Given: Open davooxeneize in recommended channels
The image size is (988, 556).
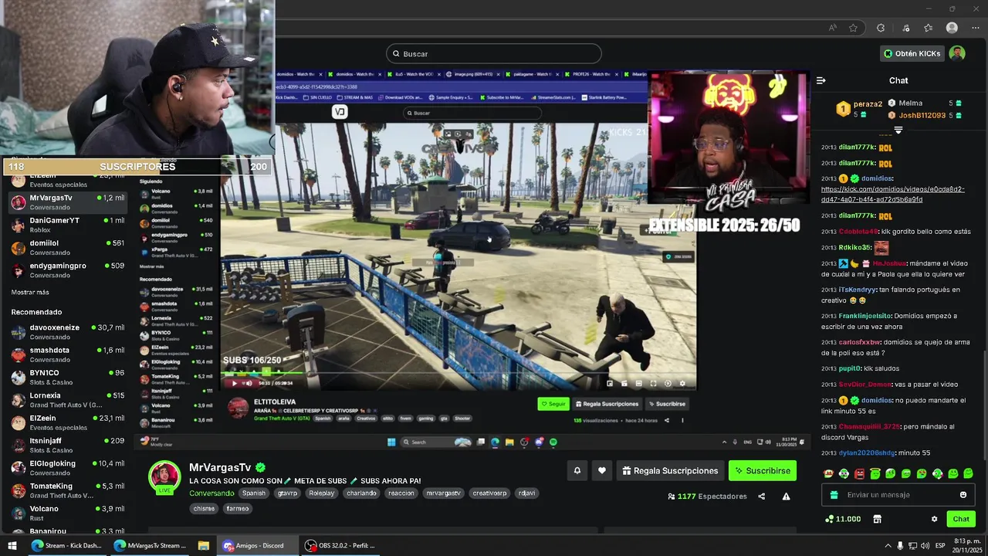Looking at the screenshot, I should pyautogui.click(x=68, y=332).
